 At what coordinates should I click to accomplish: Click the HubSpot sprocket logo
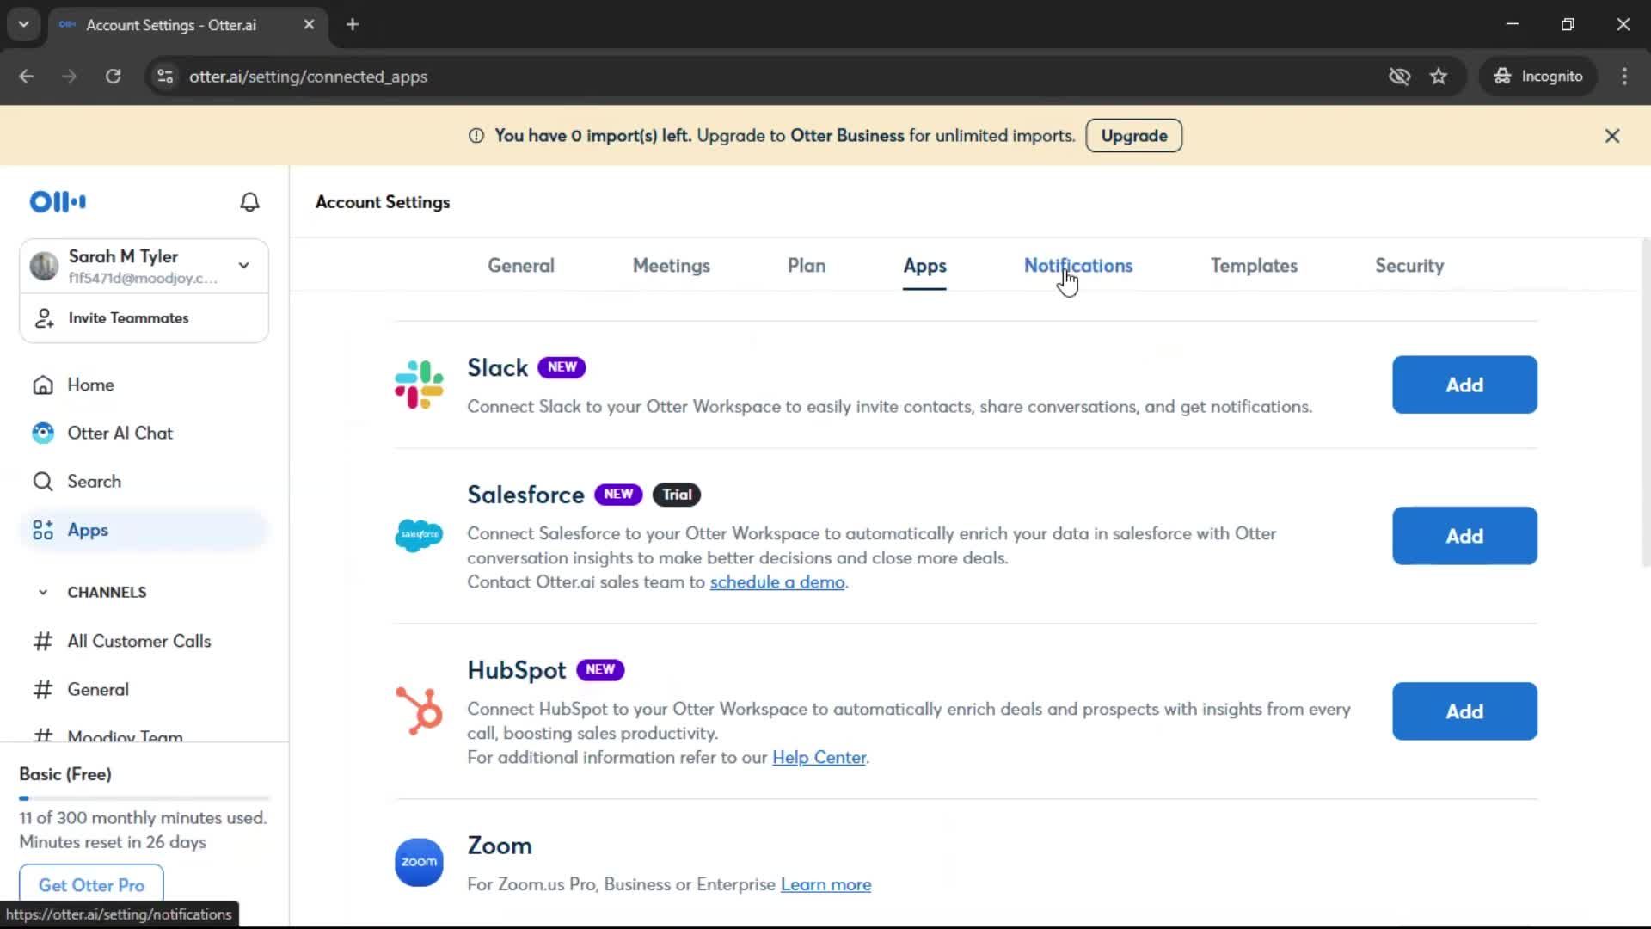[419, 711]
